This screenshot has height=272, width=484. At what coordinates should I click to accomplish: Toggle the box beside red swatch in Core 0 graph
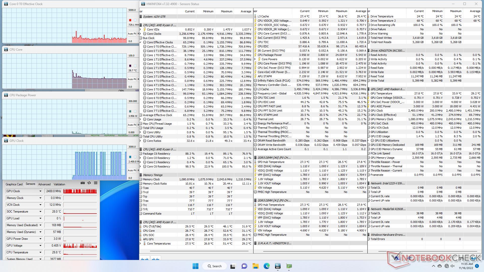(135, 20)
